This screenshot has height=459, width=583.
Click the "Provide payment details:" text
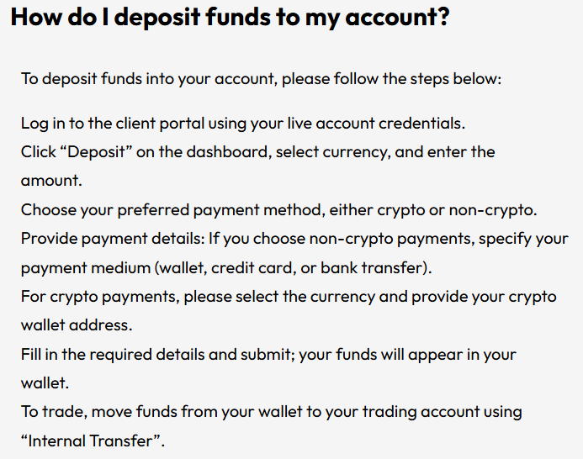111,239
